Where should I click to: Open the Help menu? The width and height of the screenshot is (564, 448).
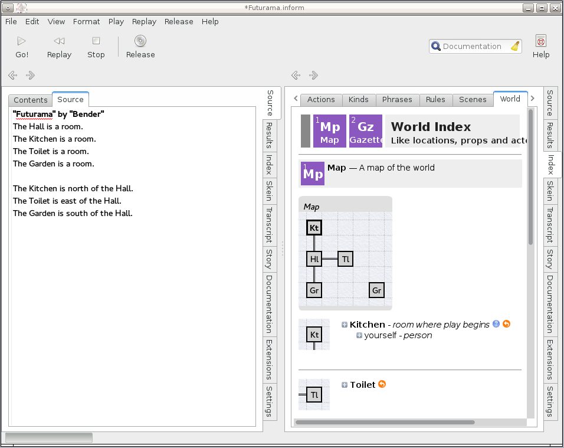pos(210,22)
